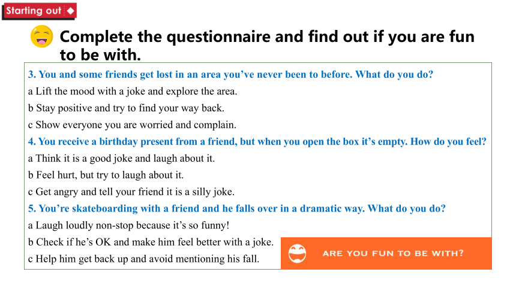Screen dimensions: 516x290
Task: Click question 3 about getting lost
Action: [230, 74]
